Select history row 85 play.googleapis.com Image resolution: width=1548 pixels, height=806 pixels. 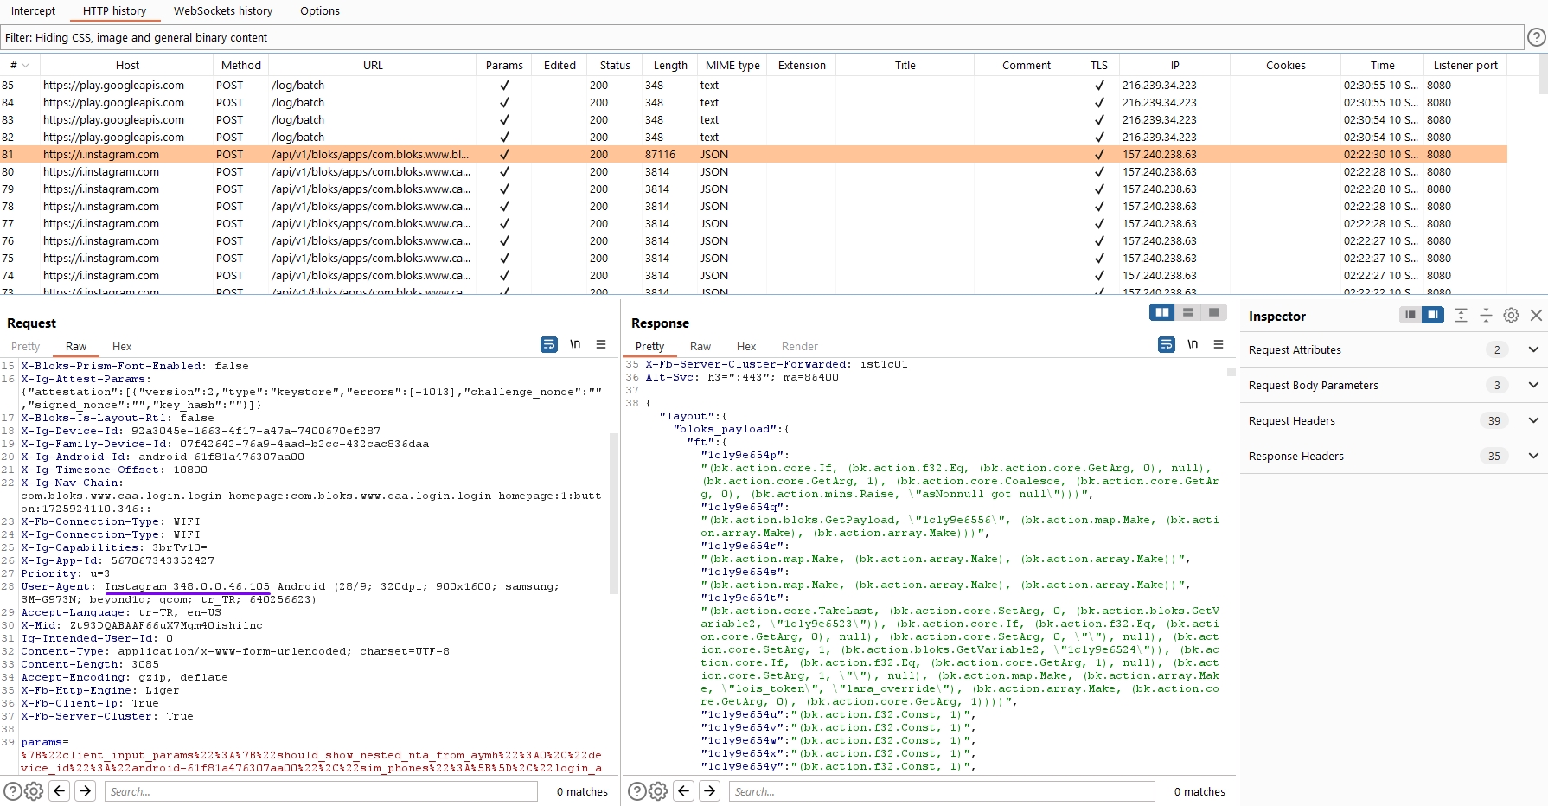(x=753, y=85)
